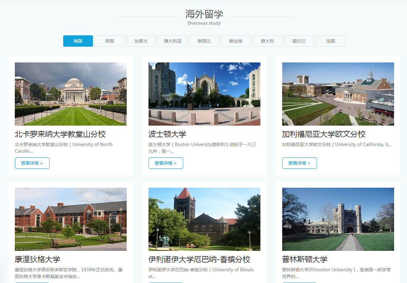The image size is (407, 283).
Task: Open the 加拿大 tab
Action: pos(141,41)
